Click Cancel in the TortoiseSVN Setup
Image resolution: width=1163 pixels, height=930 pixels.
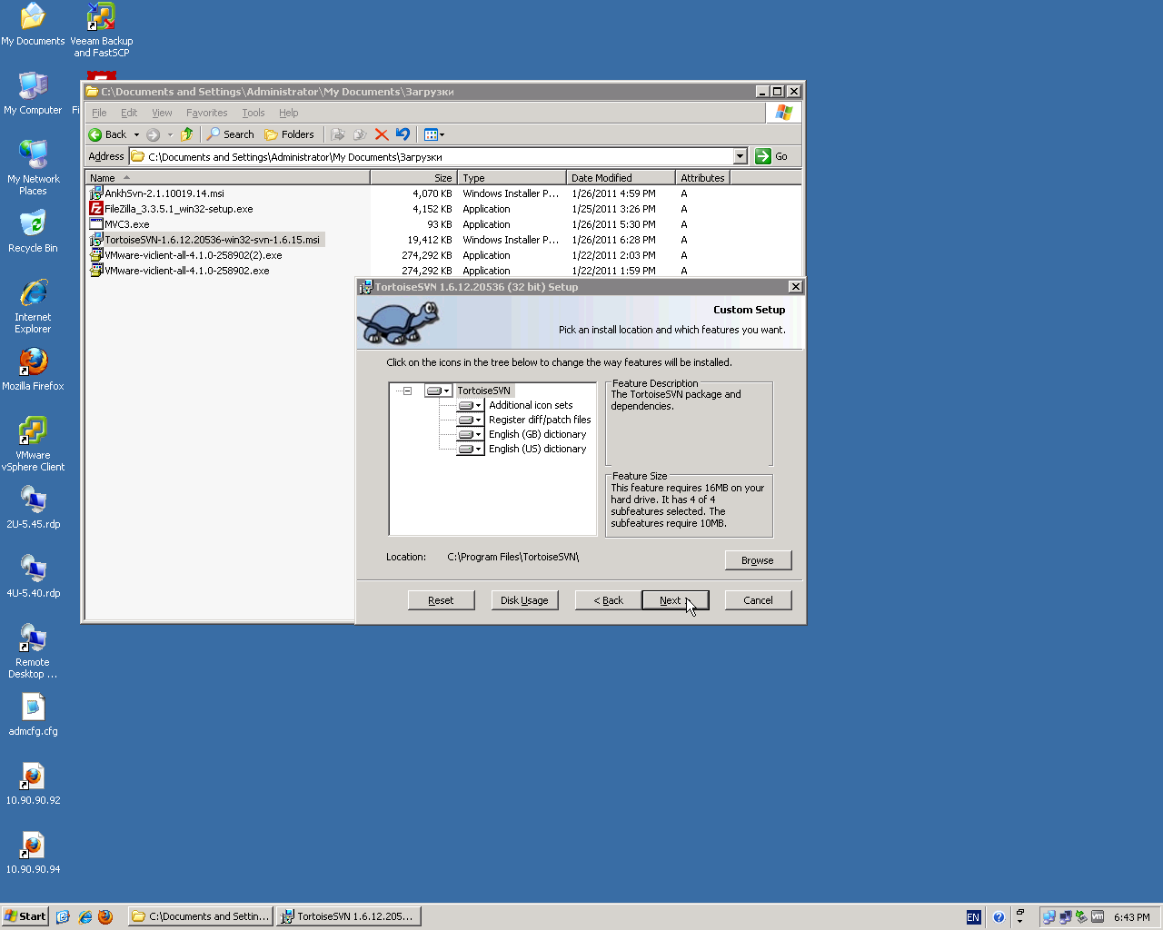758,600
